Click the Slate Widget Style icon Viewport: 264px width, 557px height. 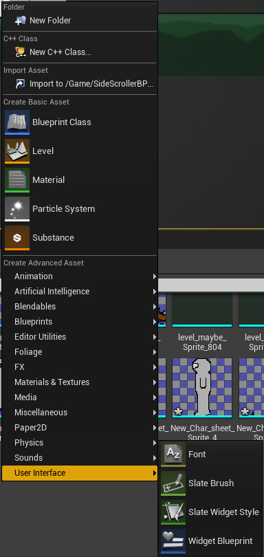(x=173, y=512)
